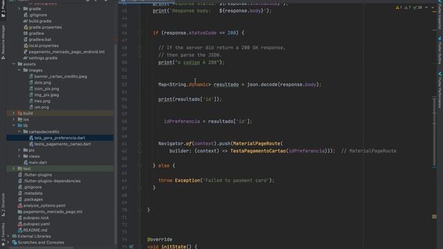Collapse the lib folder

pos(14,125)
